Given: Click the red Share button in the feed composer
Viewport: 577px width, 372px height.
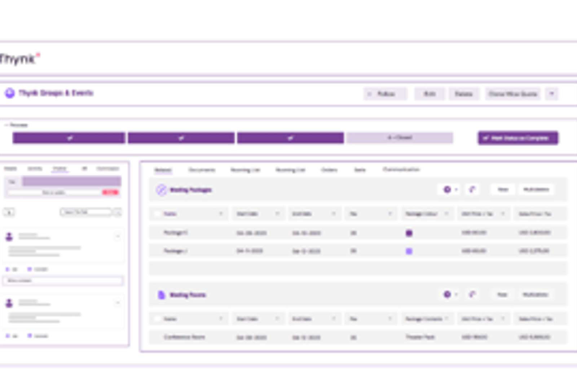Looking at the screenshot, I should point(110,192).
